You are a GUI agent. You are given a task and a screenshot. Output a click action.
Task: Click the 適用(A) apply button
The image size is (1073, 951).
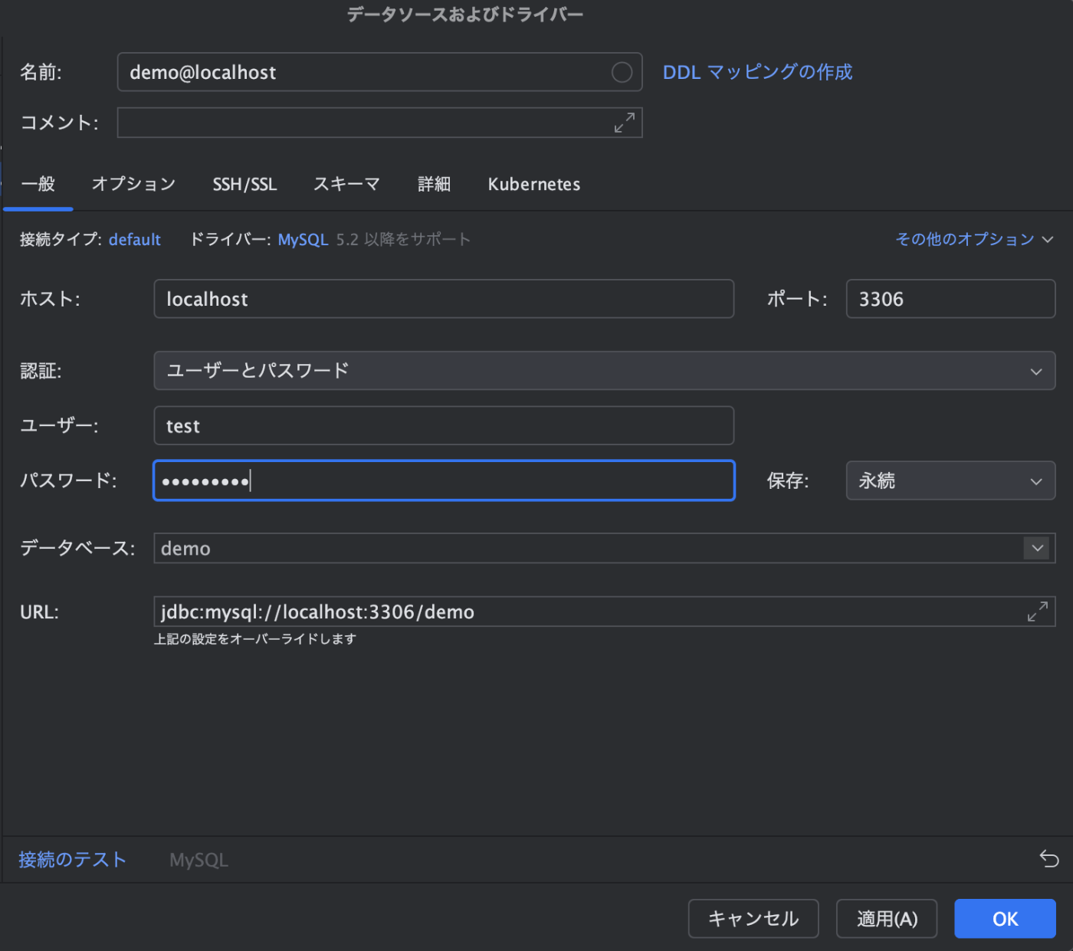(x=886, y=918)
